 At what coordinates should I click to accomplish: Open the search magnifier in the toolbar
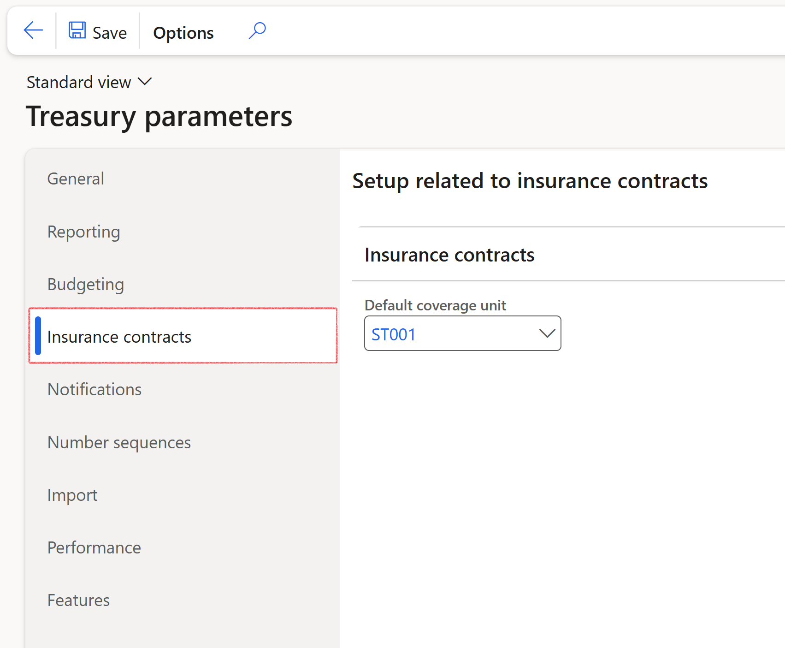(257, 31)
